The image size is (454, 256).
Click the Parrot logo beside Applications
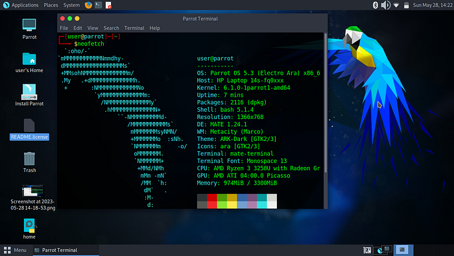6,5
